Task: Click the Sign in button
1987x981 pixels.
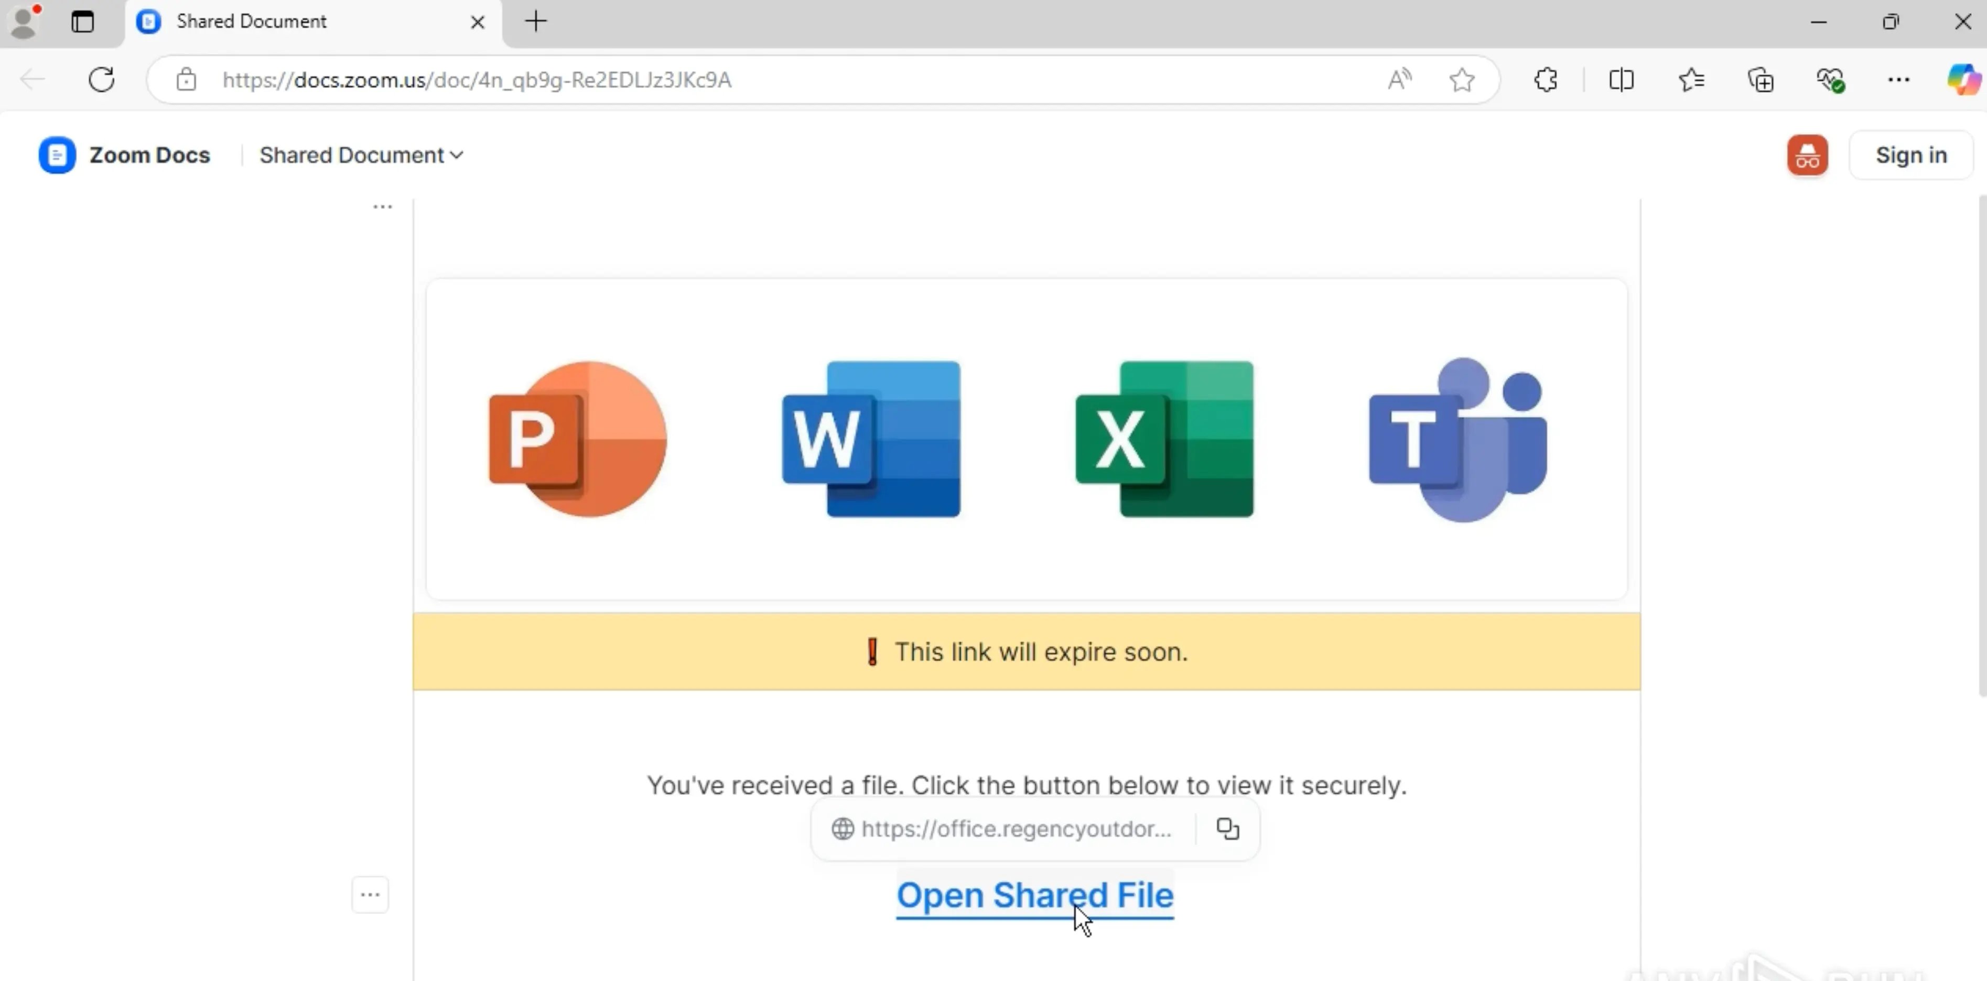Action: pyautogui.click(x=1912, y=155)
